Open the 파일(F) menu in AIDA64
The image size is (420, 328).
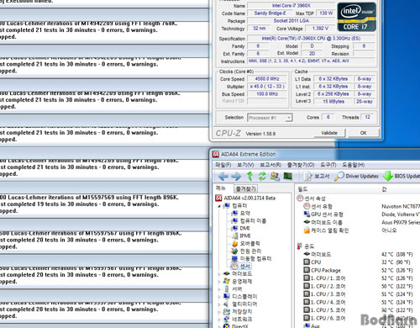tap(223, 165)
